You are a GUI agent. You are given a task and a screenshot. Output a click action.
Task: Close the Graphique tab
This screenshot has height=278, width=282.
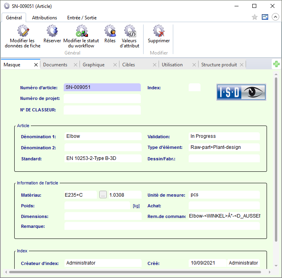[x=115, y=65]
